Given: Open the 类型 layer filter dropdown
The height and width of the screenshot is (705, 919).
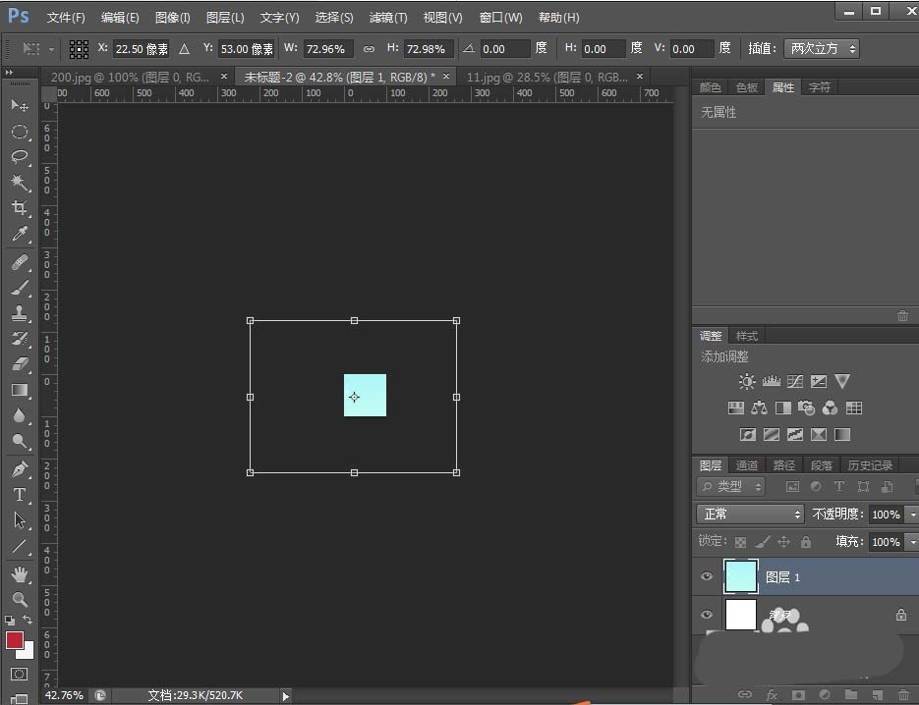Looking at the screenshot, I should point(729,486).
